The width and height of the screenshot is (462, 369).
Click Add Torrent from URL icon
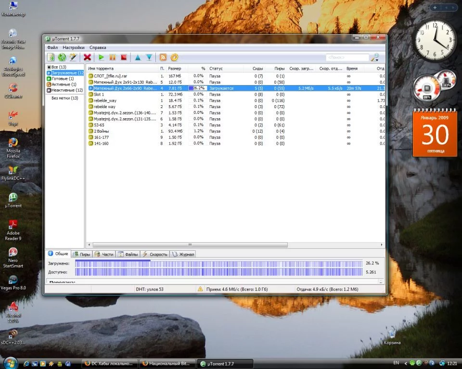click(62, 57)
